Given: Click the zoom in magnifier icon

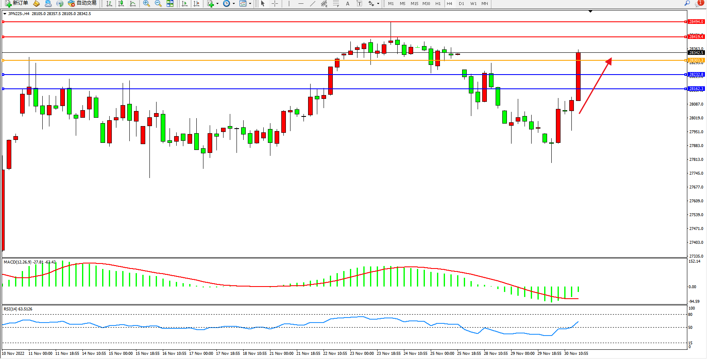Looking at the screenshot, I should point(147,3).
